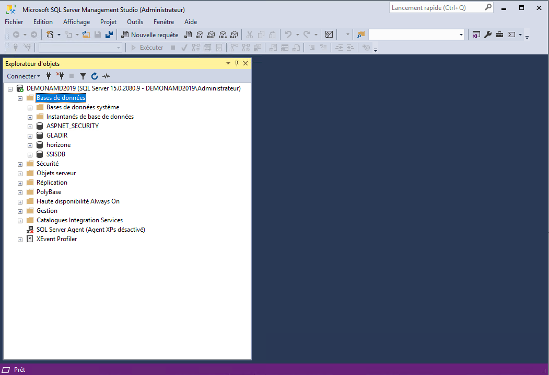
Task: Close the Explorateur d'objets panel
Action: click(x=246, y=63)
